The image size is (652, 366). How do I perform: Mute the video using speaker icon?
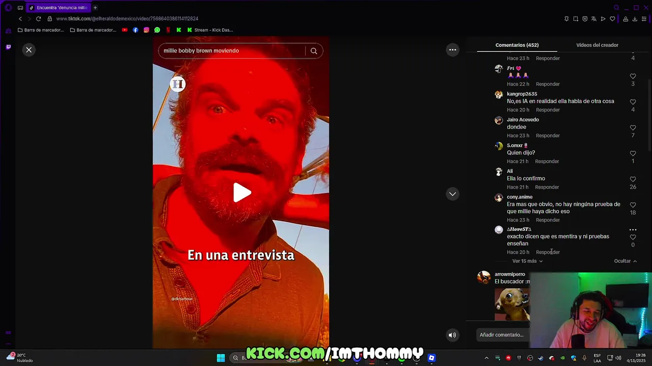click(x=452, y=335)
